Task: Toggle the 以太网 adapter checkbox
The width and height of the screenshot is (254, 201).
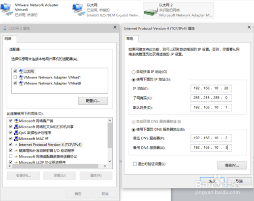Action: pos(15,71)
